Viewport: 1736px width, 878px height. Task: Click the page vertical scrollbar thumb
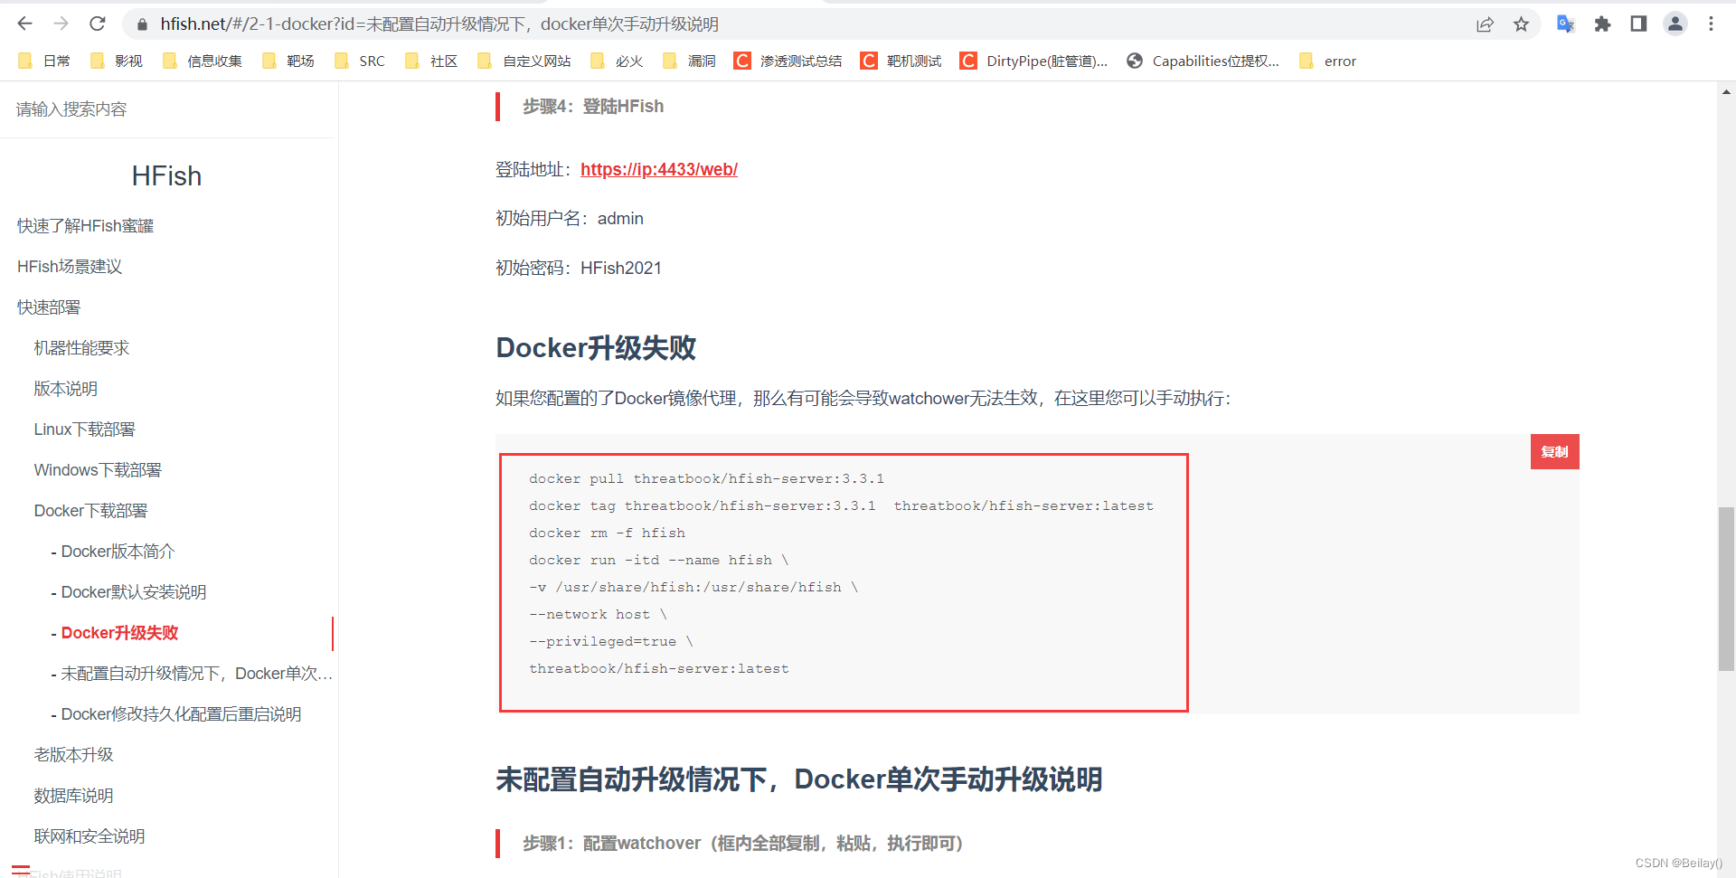[x=1726, y=589]
